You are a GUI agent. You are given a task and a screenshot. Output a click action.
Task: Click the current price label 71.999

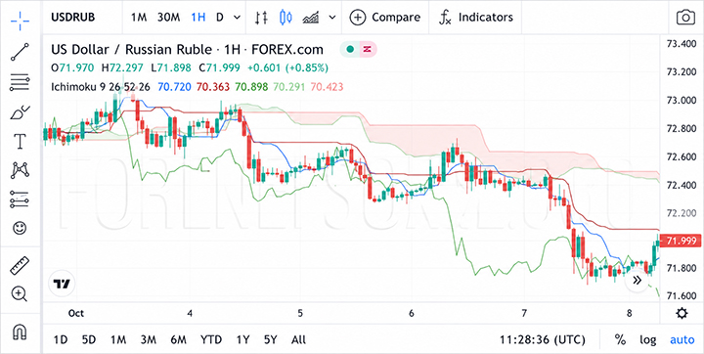point(682,241)
